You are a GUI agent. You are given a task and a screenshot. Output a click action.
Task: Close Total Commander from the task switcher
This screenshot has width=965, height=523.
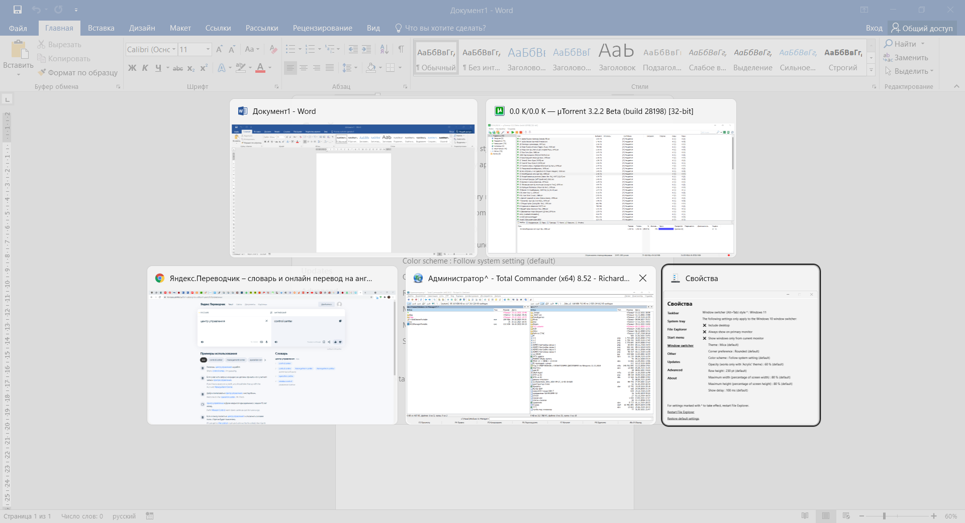coord(643,278)
